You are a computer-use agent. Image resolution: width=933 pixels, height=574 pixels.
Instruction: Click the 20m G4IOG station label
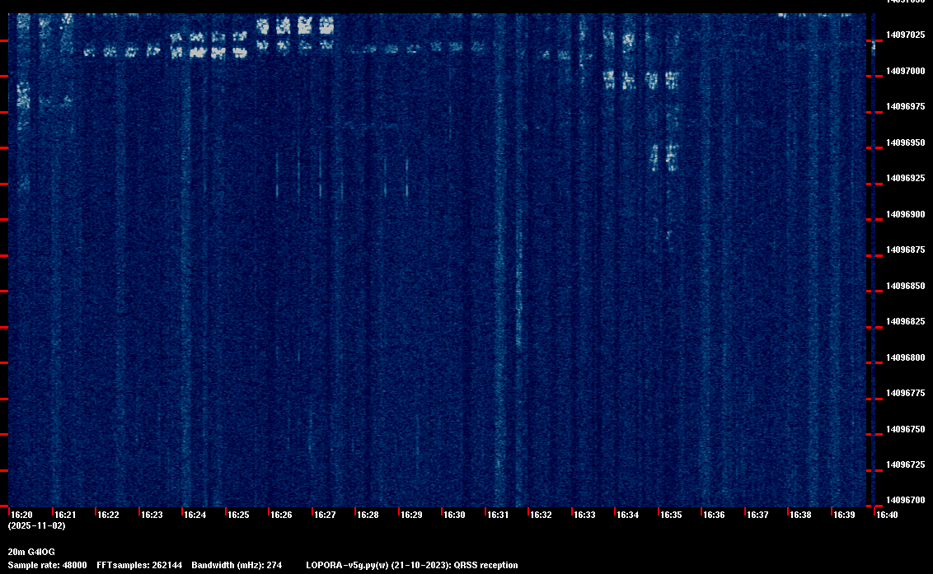(x=31, y=552)
